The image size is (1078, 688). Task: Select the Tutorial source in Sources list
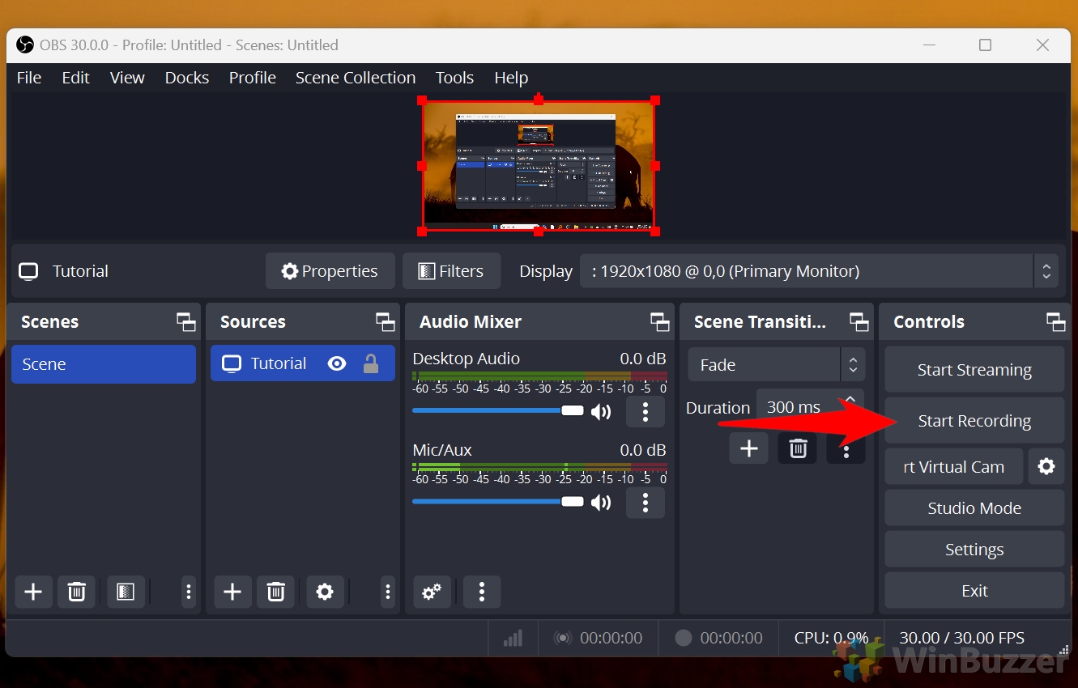tap(303, 363)
